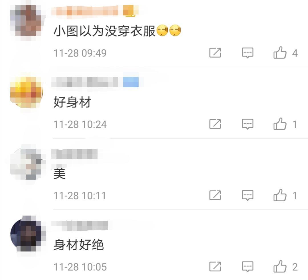The width and height of the screenshot is (308, 280).
Task: Like the '身材好绝' comment
Action: [x=280, y=266]
